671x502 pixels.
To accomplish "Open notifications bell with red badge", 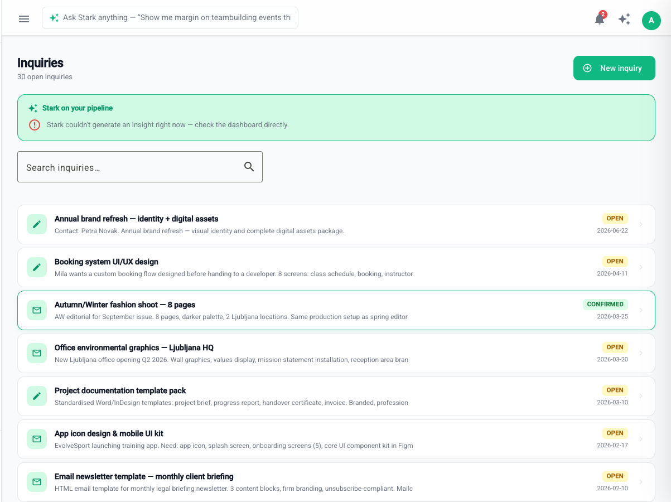I will pos(600,19).
